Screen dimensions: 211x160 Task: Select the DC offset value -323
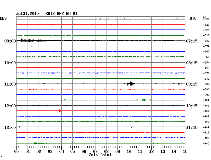pos(206,30)
